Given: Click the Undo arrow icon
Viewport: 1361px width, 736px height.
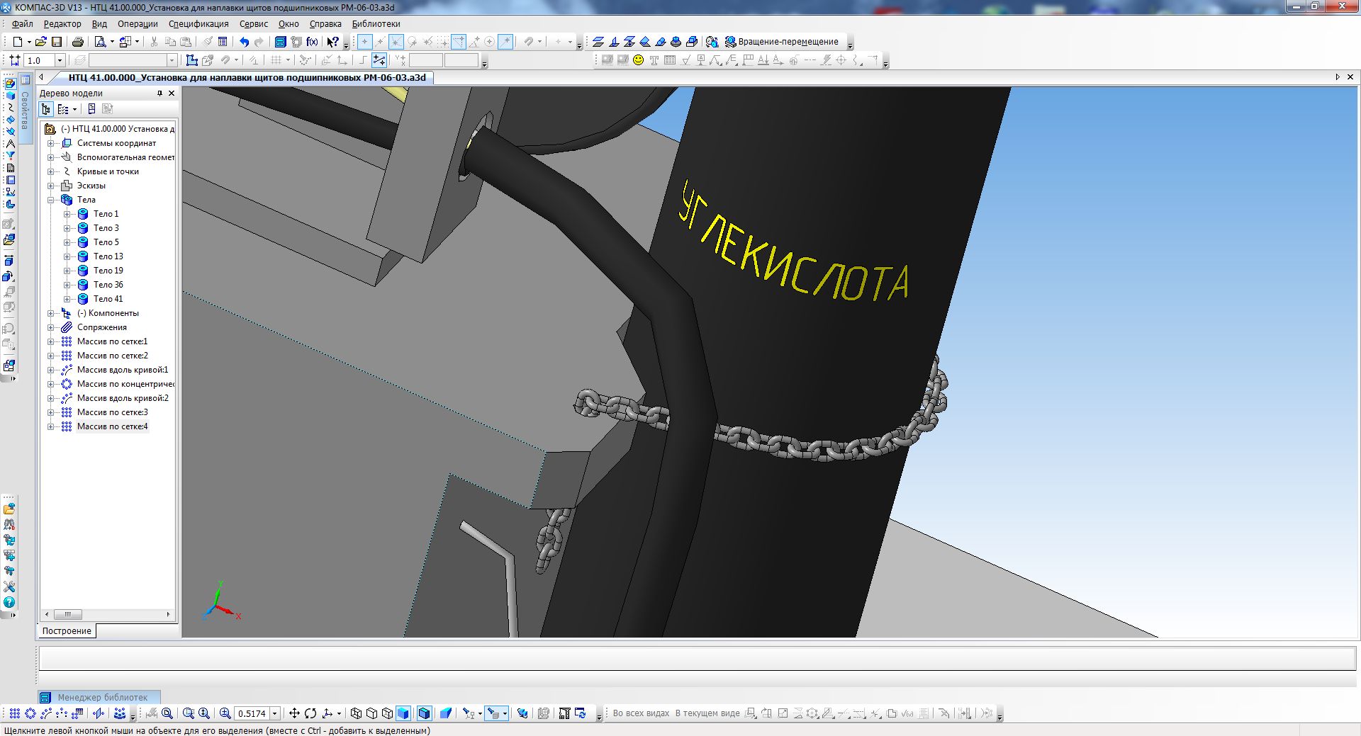Looking at the screenshot, I should [244, 42].
